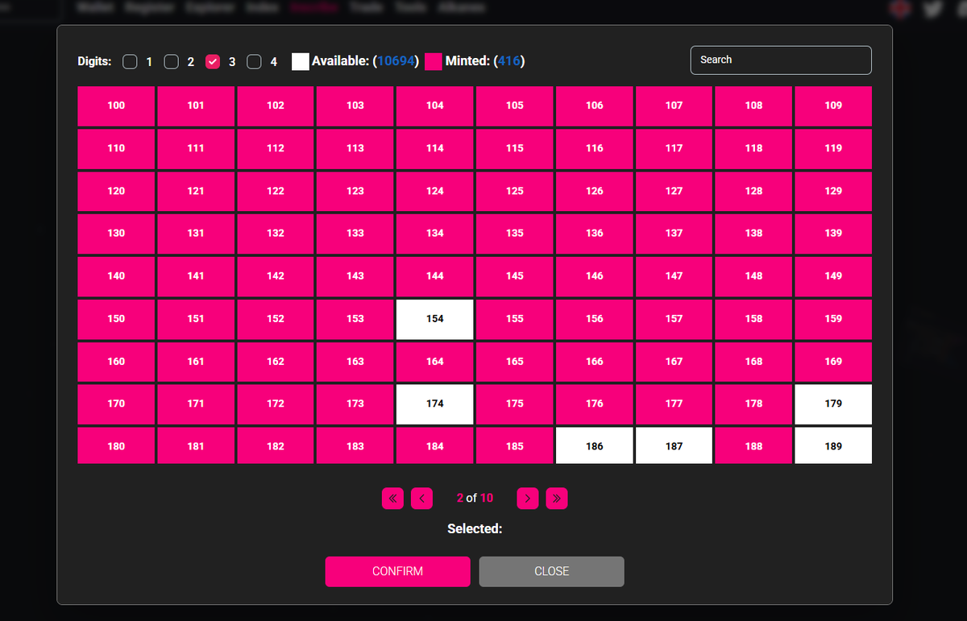967x621 pixels.
Task: Click minted number 107
Action: [674, 106]
